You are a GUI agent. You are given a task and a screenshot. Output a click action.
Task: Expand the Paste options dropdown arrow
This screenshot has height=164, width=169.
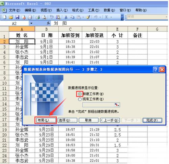pyautogui.click(x=83, y=17)
